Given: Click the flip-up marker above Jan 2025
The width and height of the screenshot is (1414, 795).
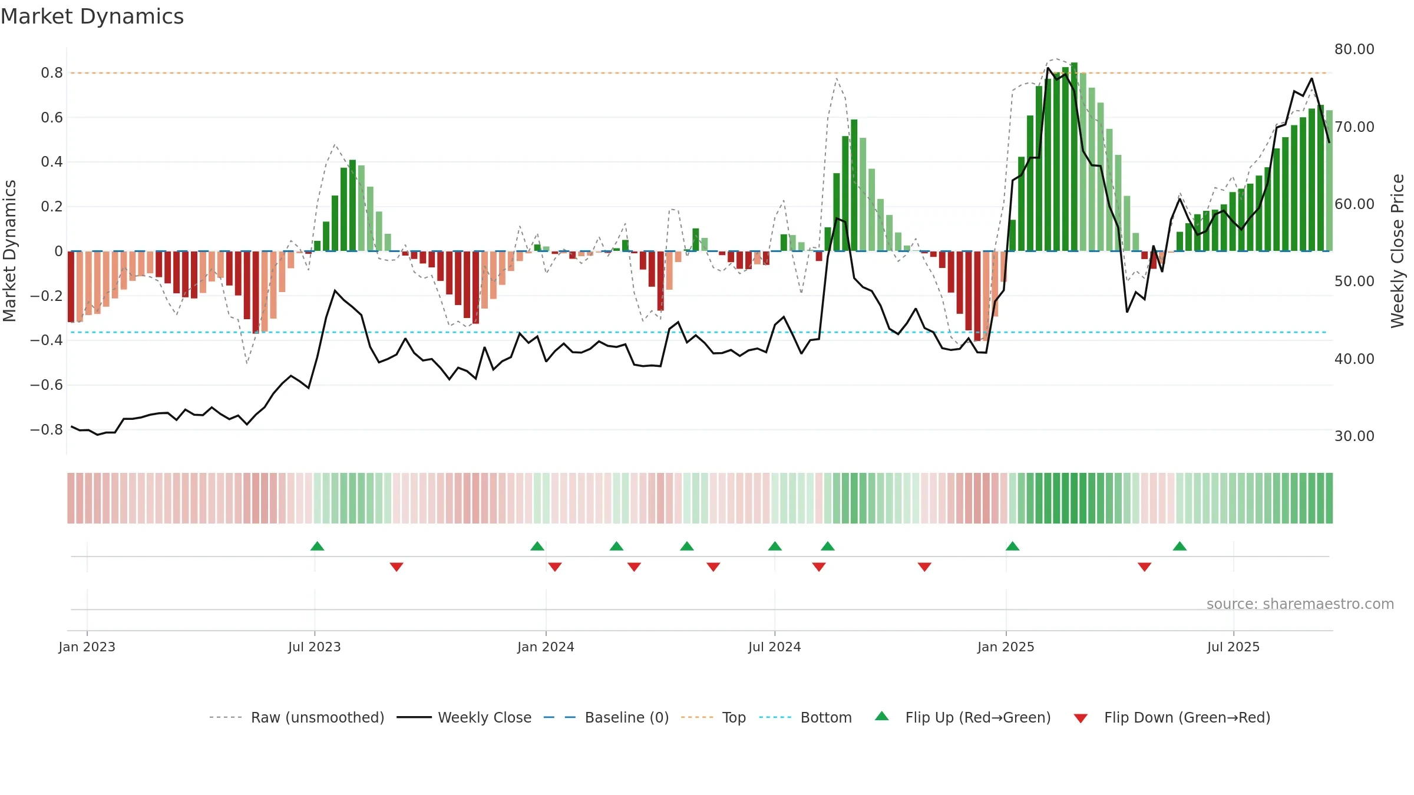Looking at the screenshot, I should pos(1013,546).
